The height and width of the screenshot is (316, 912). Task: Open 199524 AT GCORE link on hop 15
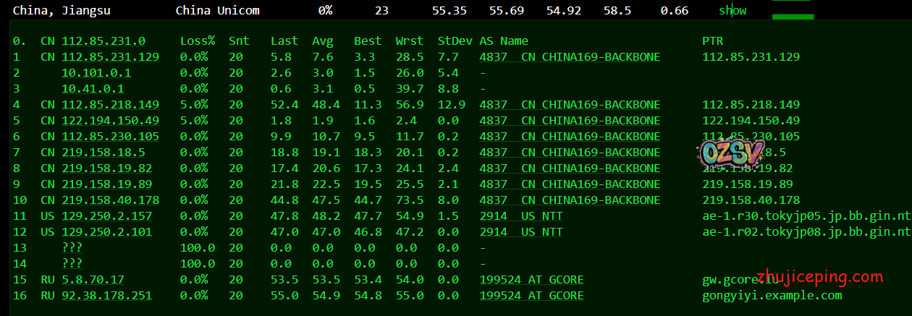(x=531, y=280)
